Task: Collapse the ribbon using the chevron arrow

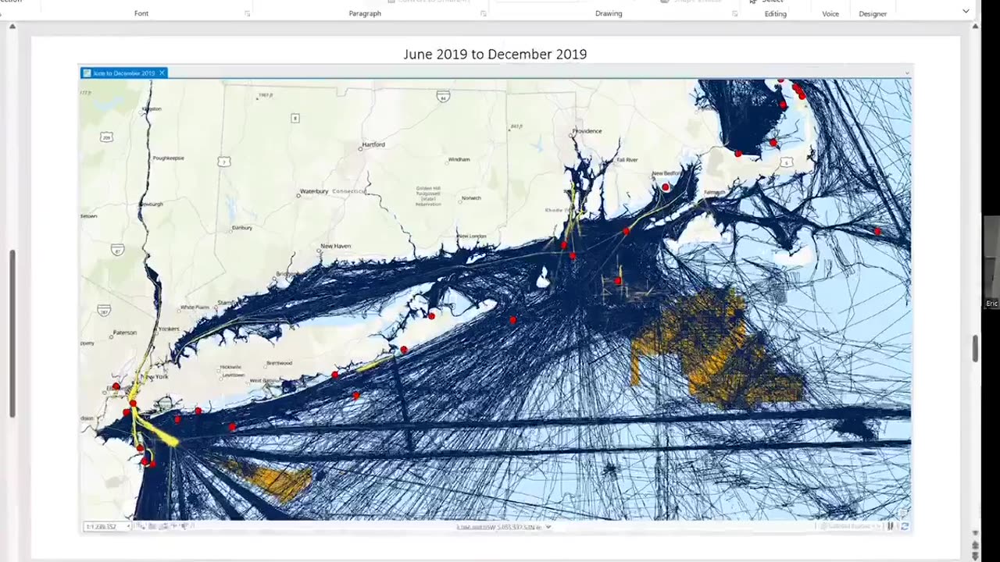Action: click(x=966, y=12)
